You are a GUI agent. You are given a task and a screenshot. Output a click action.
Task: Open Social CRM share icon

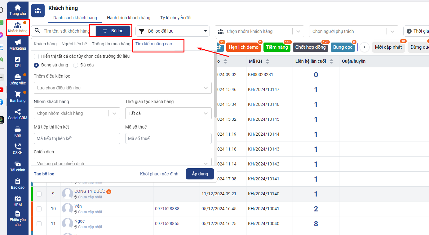[x=18, y=114]
